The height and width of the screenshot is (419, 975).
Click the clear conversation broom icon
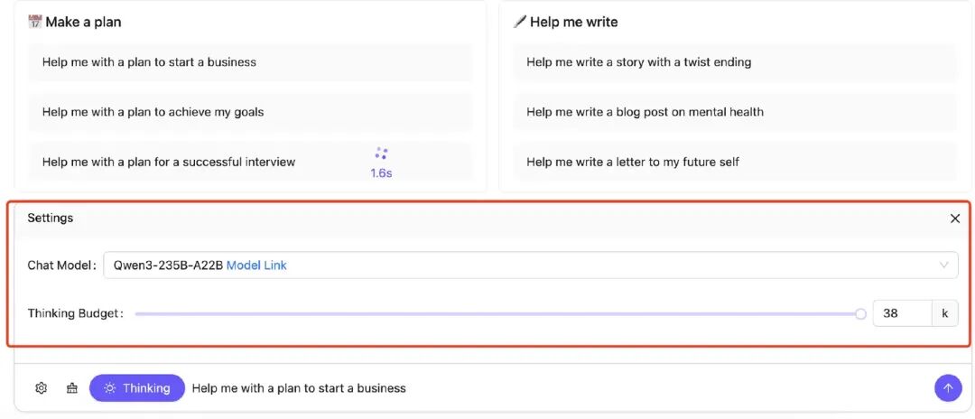(72, 388)
